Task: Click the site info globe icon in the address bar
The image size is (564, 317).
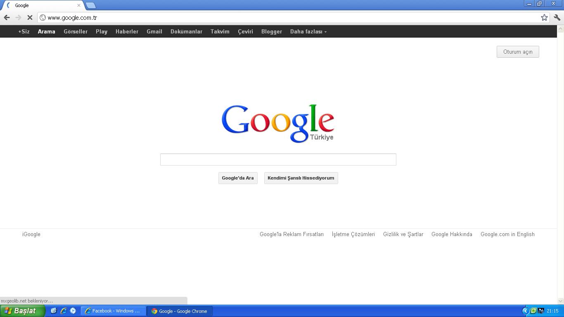Action: [x=43, y=18]
